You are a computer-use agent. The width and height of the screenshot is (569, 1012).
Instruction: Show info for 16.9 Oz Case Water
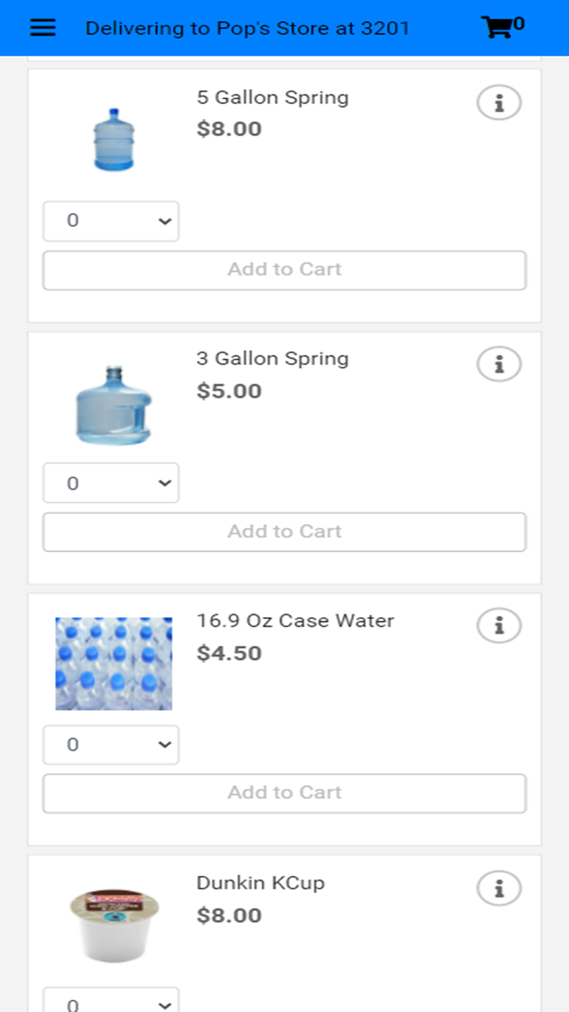pyautogui.click(x=499, y=626)
